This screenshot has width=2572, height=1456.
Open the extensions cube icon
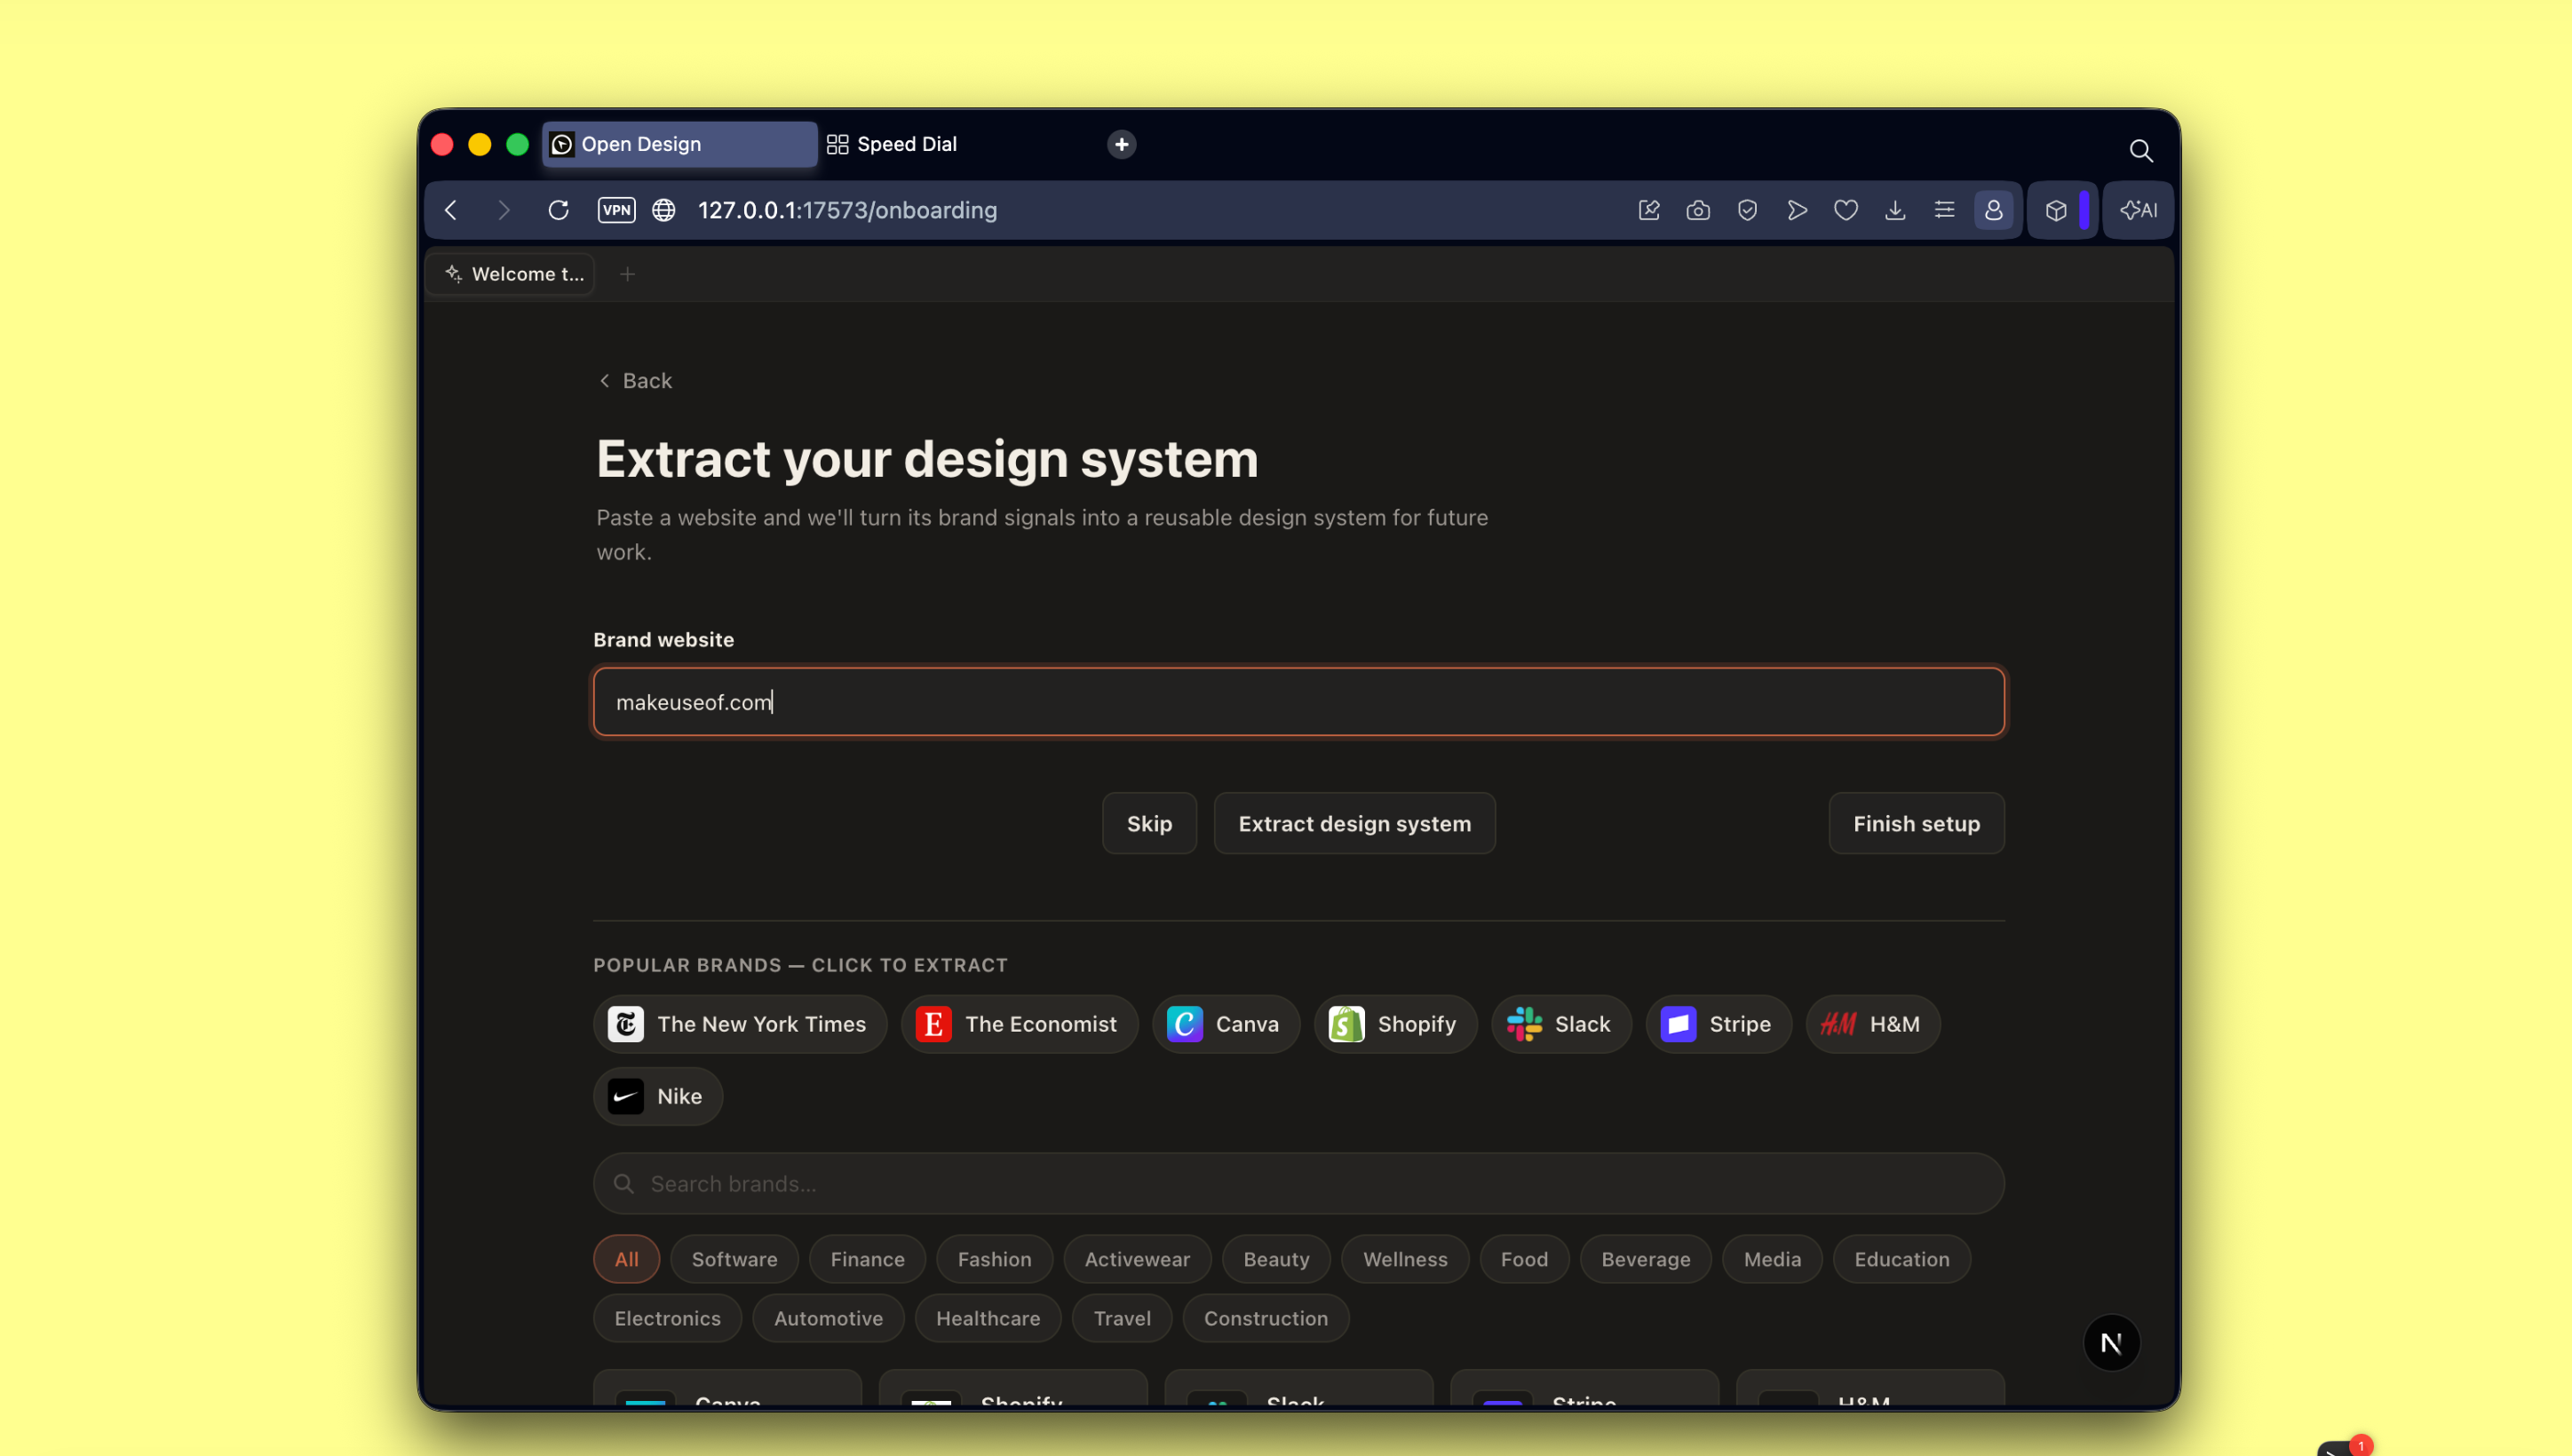point(2055,210)
